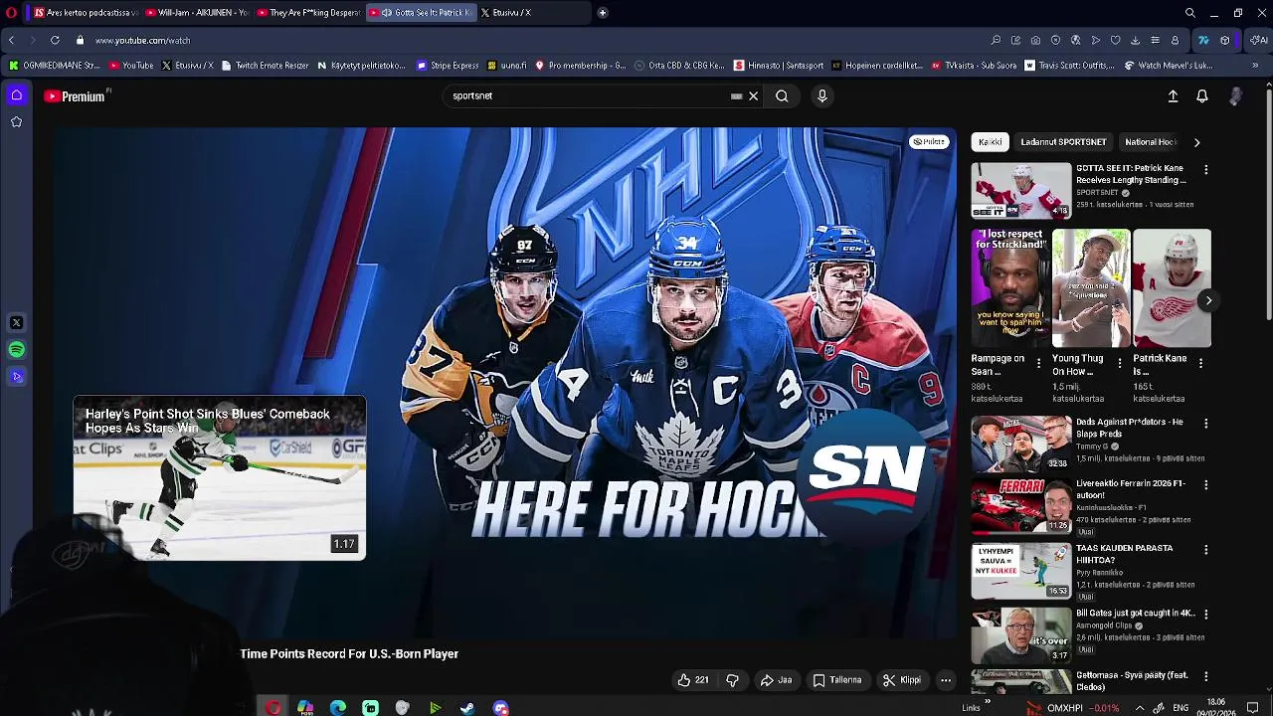The width and height of the screenshot is (1273, 716).
Task: Open the X/Twitter sidebar panel
Action: click(16, 323)
